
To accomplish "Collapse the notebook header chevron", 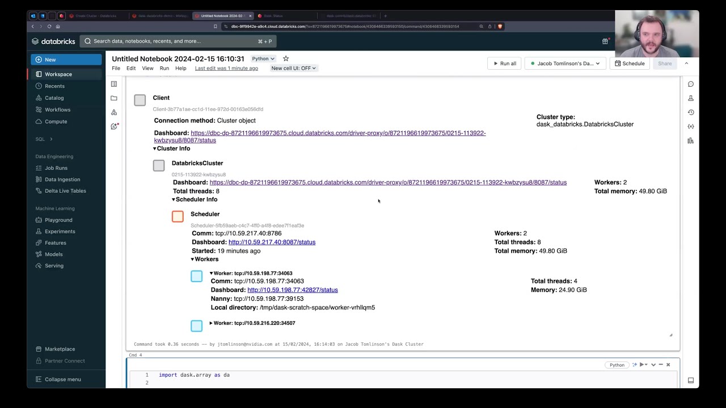I will point(686,63).
